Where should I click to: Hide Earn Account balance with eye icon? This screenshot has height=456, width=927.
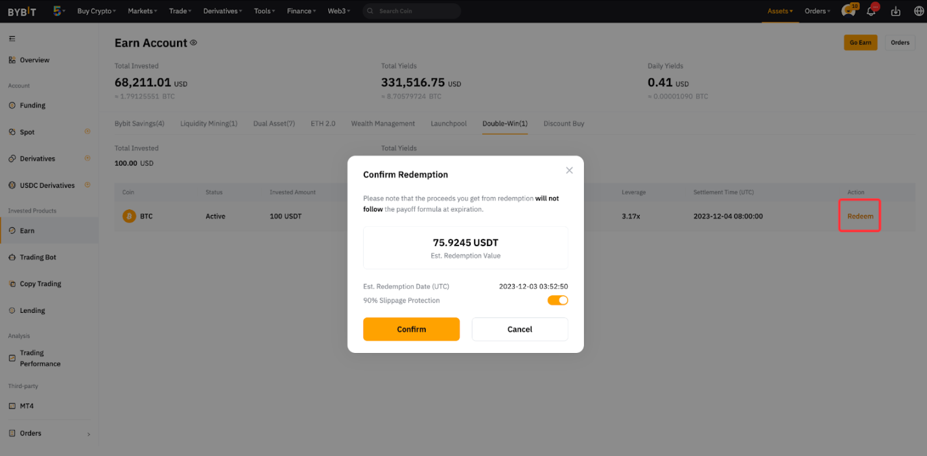[193, 43]
